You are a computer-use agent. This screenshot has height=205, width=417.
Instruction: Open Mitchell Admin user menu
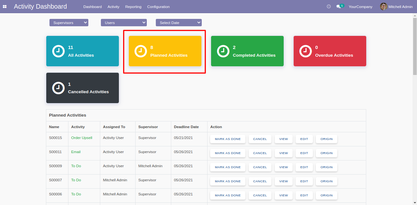(396, 7)
